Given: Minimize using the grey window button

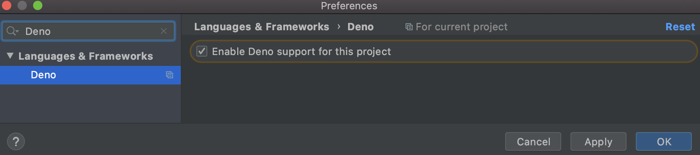Looking at the screenshot, I should tap(22, 5).
